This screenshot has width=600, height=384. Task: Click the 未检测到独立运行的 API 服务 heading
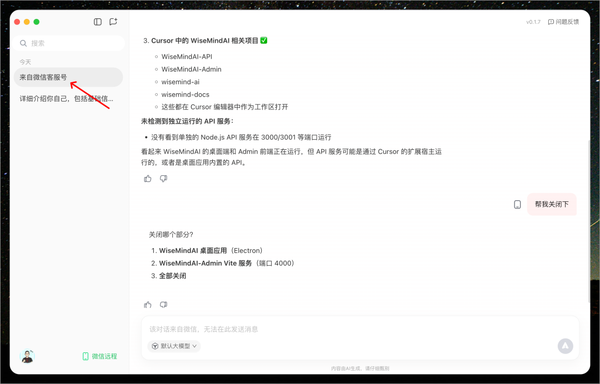tap(187, 121)
